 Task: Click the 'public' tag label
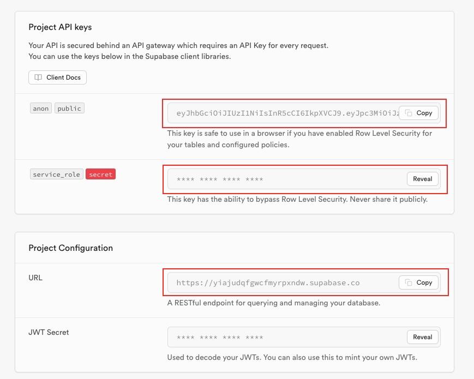coord(69,109)
